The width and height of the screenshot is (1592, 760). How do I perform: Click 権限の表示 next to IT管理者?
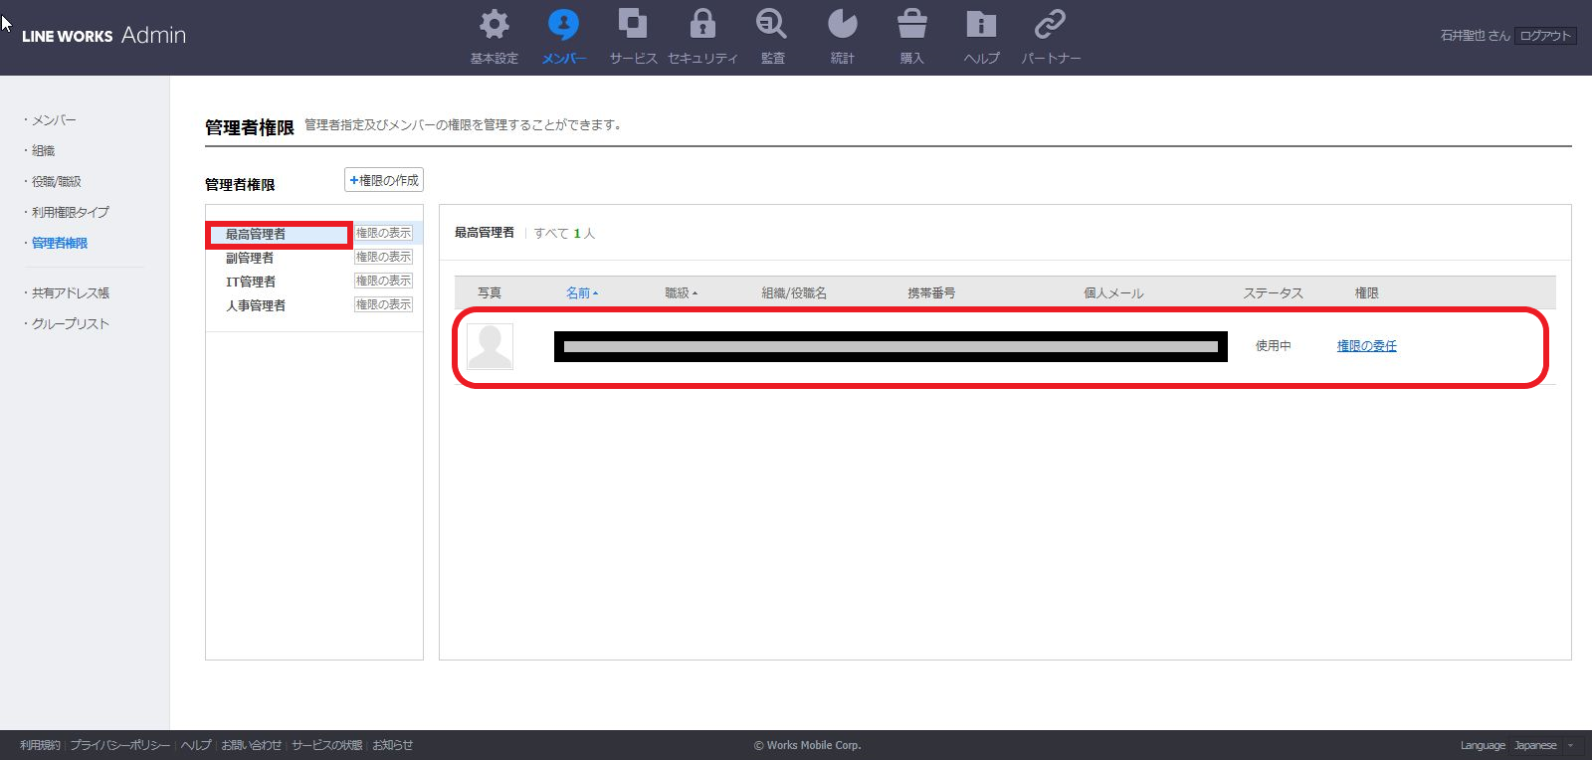click(x=383, y=282)
